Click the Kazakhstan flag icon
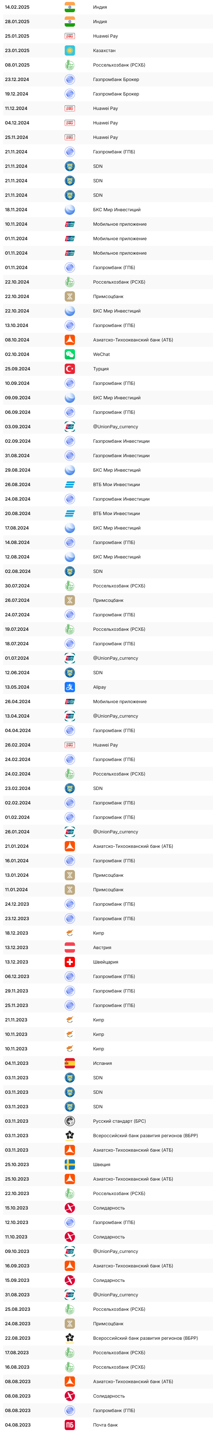The width and height of the screenshot is (213, 1432). (x=70, y=50)
